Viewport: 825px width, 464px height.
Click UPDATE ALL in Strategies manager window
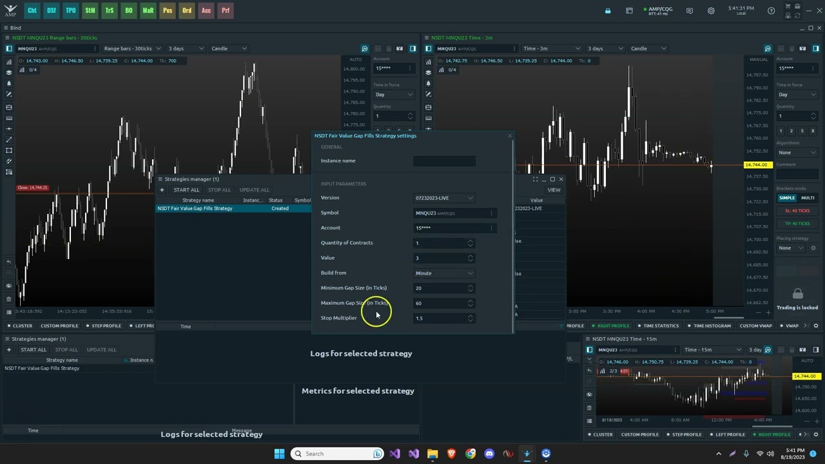[x=255, y=190]
